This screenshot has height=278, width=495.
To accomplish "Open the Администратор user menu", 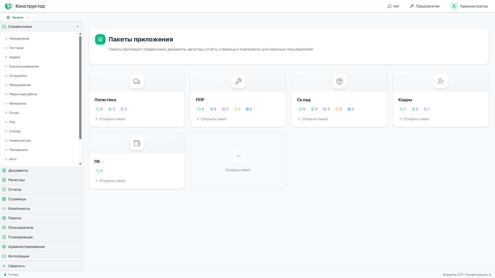I will point(469,6).
